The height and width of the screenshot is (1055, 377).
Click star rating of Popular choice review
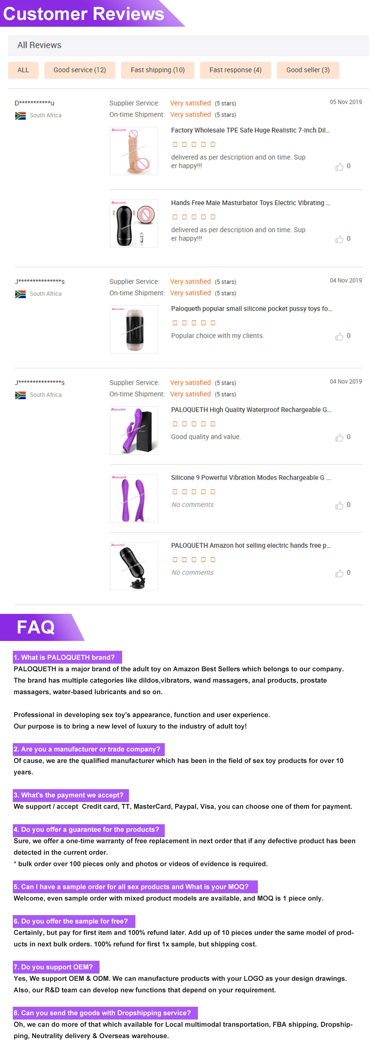[194, 323]
